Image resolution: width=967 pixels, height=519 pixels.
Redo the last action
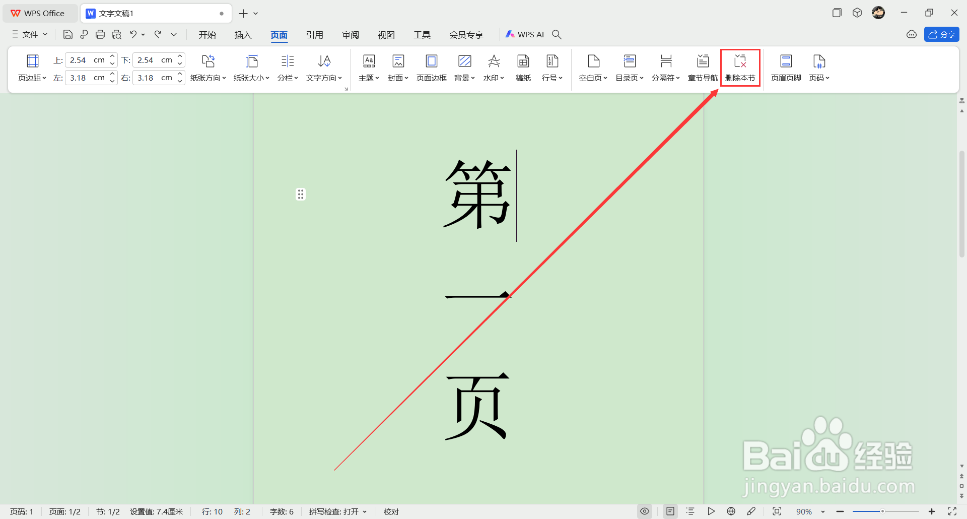158,34
